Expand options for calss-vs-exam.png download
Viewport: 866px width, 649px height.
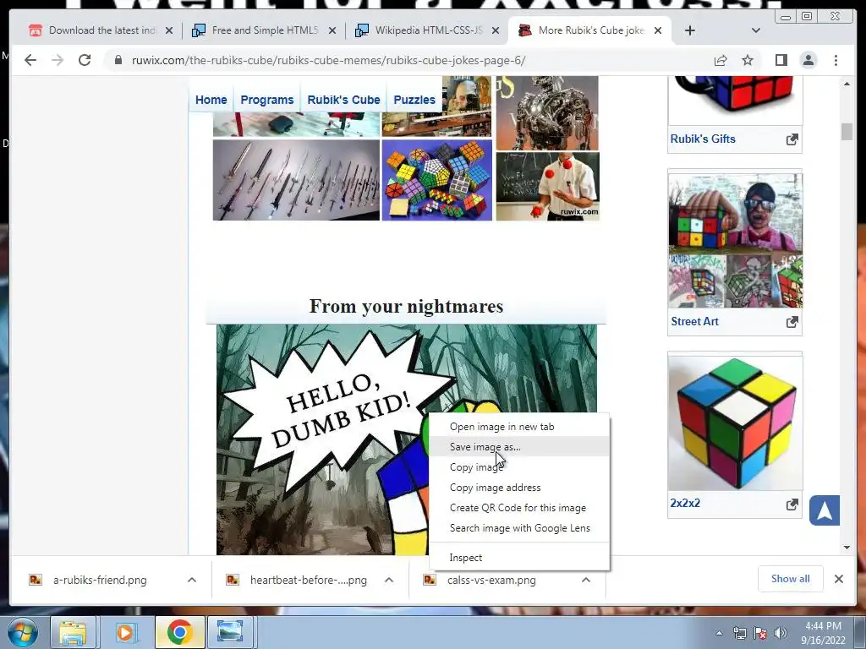[586, 580]
